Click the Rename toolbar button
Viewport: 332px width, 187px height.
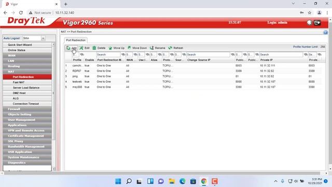click(x=158, y=48)
